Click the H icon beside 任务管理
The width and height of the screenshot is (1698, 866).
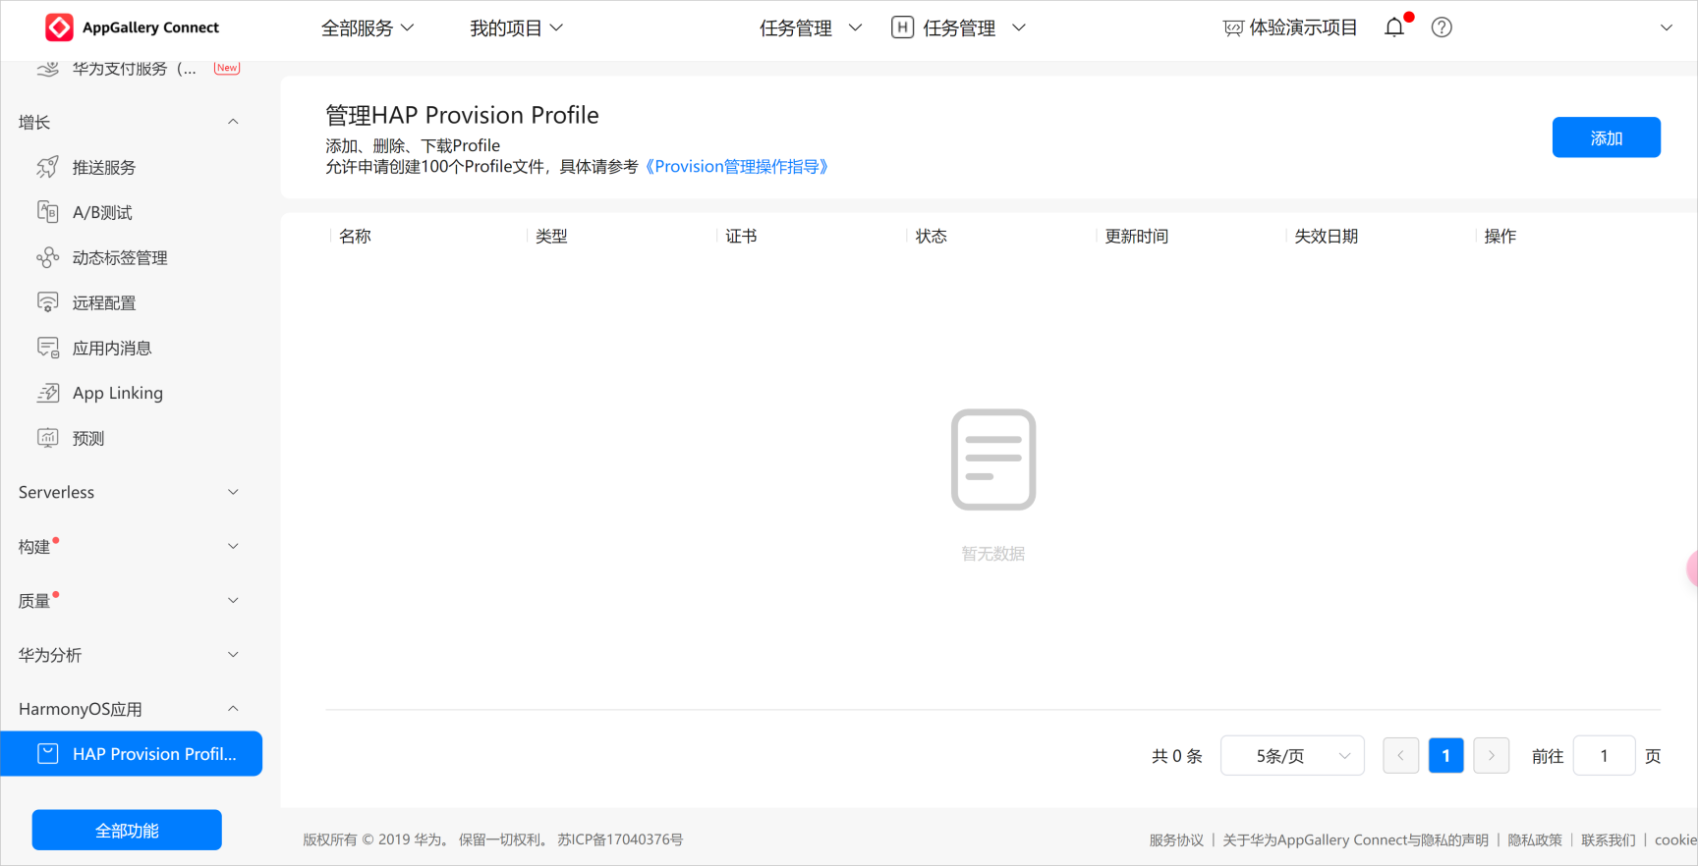[902, 27]
